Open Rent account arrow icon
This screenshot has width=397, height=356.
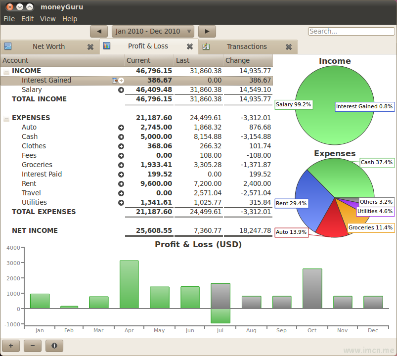(x=121, y=183)
